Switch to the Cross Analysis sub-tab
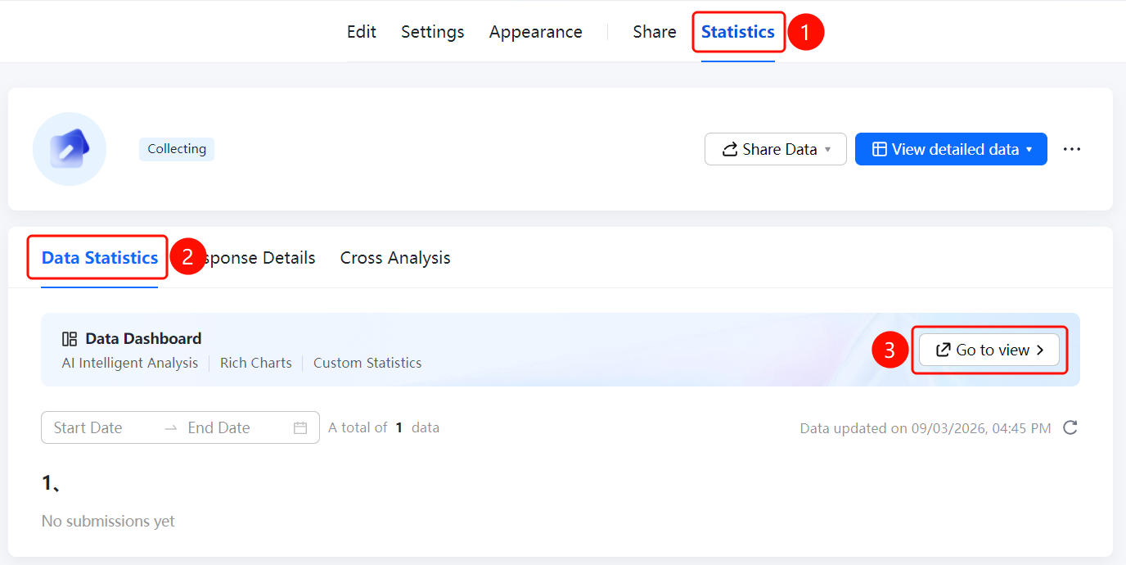1126x565 pixels. tap(395, 258)
